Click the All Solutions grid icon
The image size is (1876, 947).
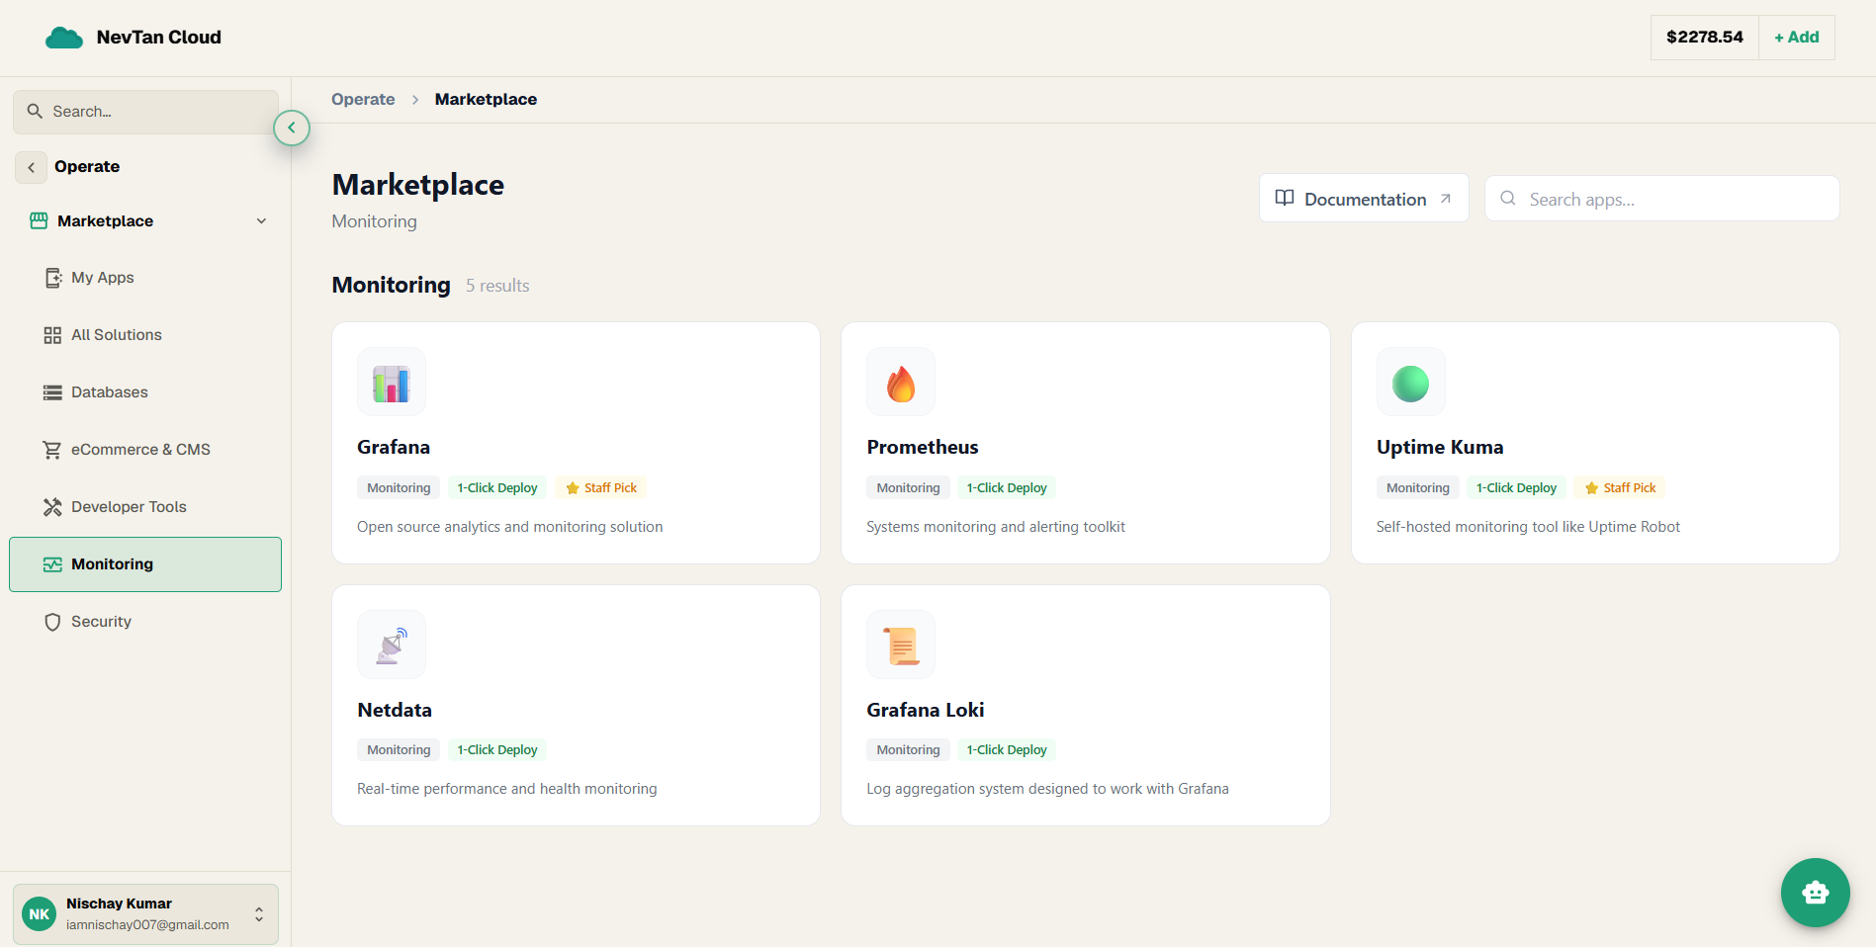coord(52,335)
